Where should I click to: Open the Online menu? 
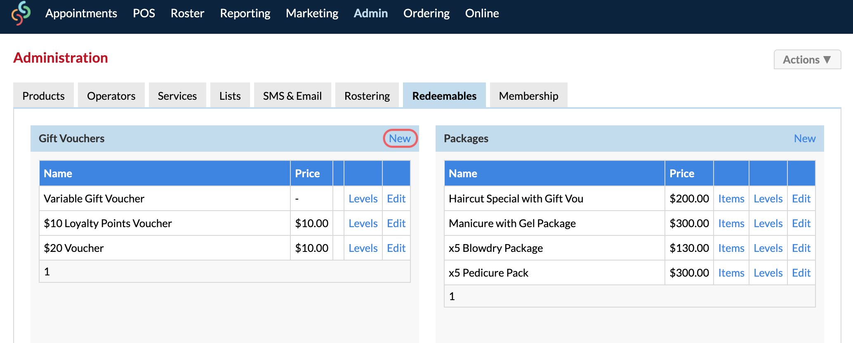coord(482,13)
